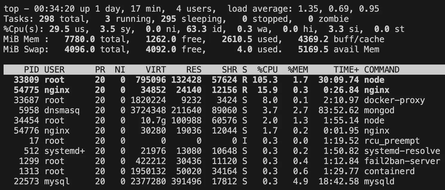Click the TIME+ column header

[346, 70]
